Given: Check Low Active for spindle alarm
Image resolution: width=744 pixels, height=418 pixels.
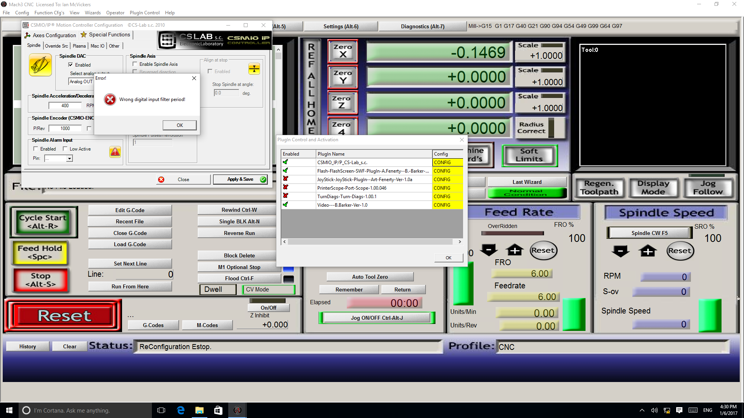Looking at the screenshot, I should click(65, 149).
